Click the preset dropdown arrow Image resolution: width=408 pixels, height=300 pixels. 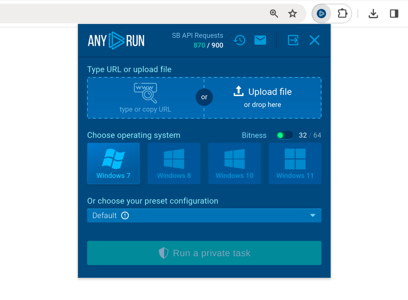click(x=313, y=215)
